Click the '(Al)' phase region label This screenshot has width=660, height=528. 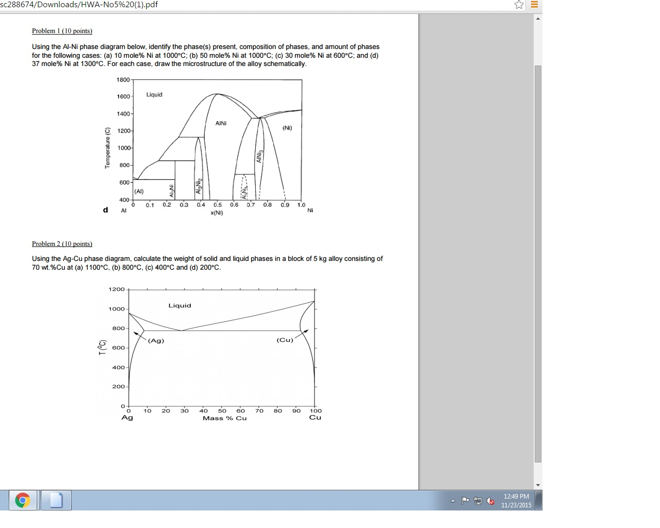[x=139, y=191]
